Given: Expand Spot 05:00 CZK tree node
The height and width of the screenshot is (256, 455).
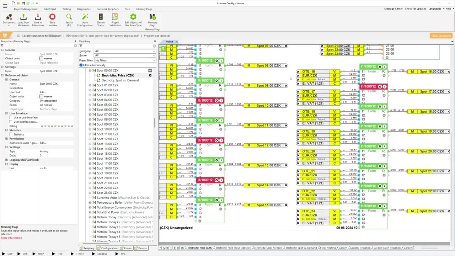Looking at the screenshot, I should (90, 105).
